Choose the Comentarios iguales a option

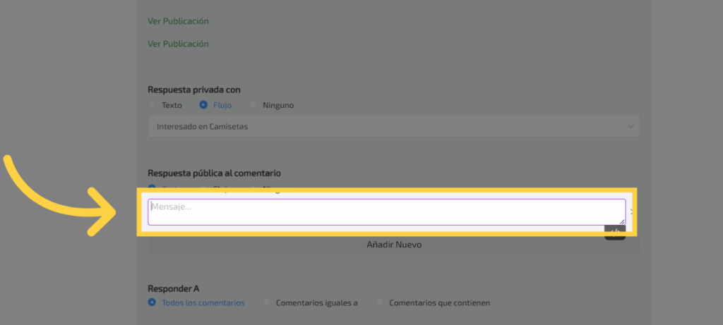click(x=266, y=302)
